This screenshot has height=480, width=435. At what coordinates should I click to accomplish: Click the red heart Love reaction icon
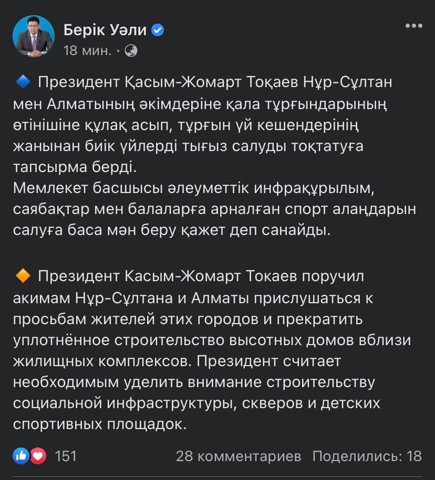(x=38, y=456)
